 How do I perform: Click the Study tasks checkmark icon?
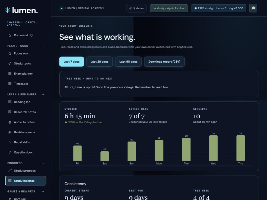[10, 63]
